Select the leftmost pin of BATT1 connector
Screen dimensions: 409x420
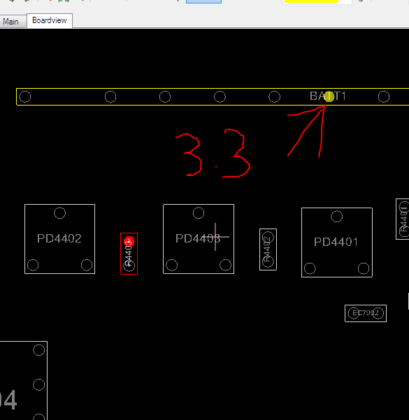coord(25,96)
